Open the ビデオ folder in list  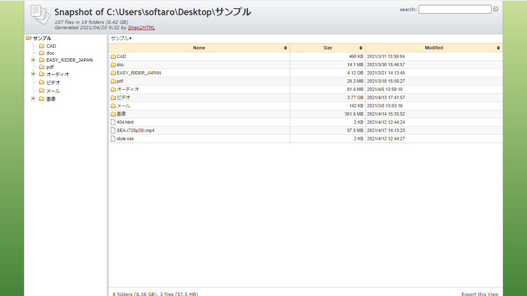point(124,97)
